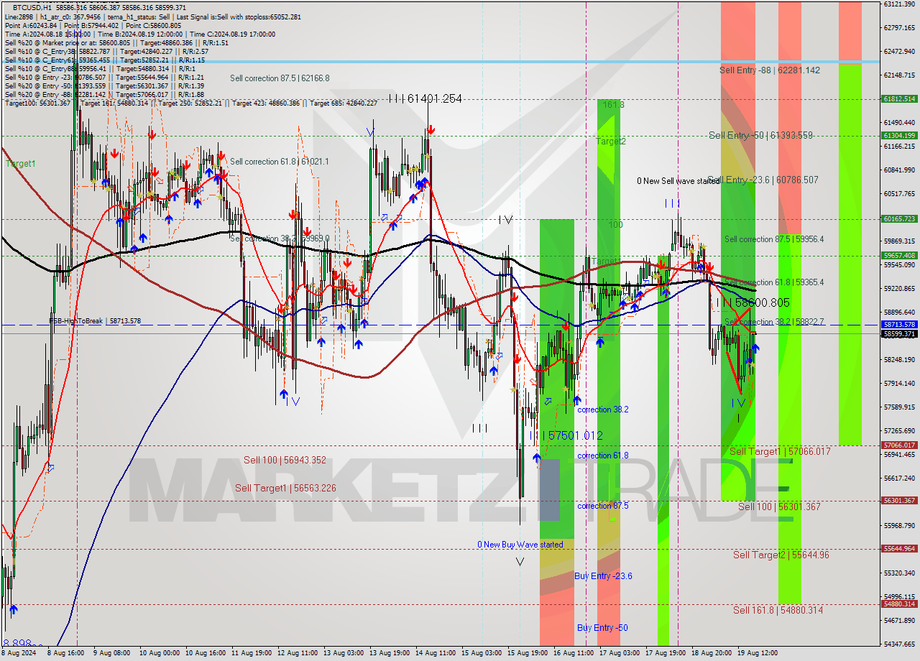Click the current price 58599.371 tag

(x=899, y=333)
